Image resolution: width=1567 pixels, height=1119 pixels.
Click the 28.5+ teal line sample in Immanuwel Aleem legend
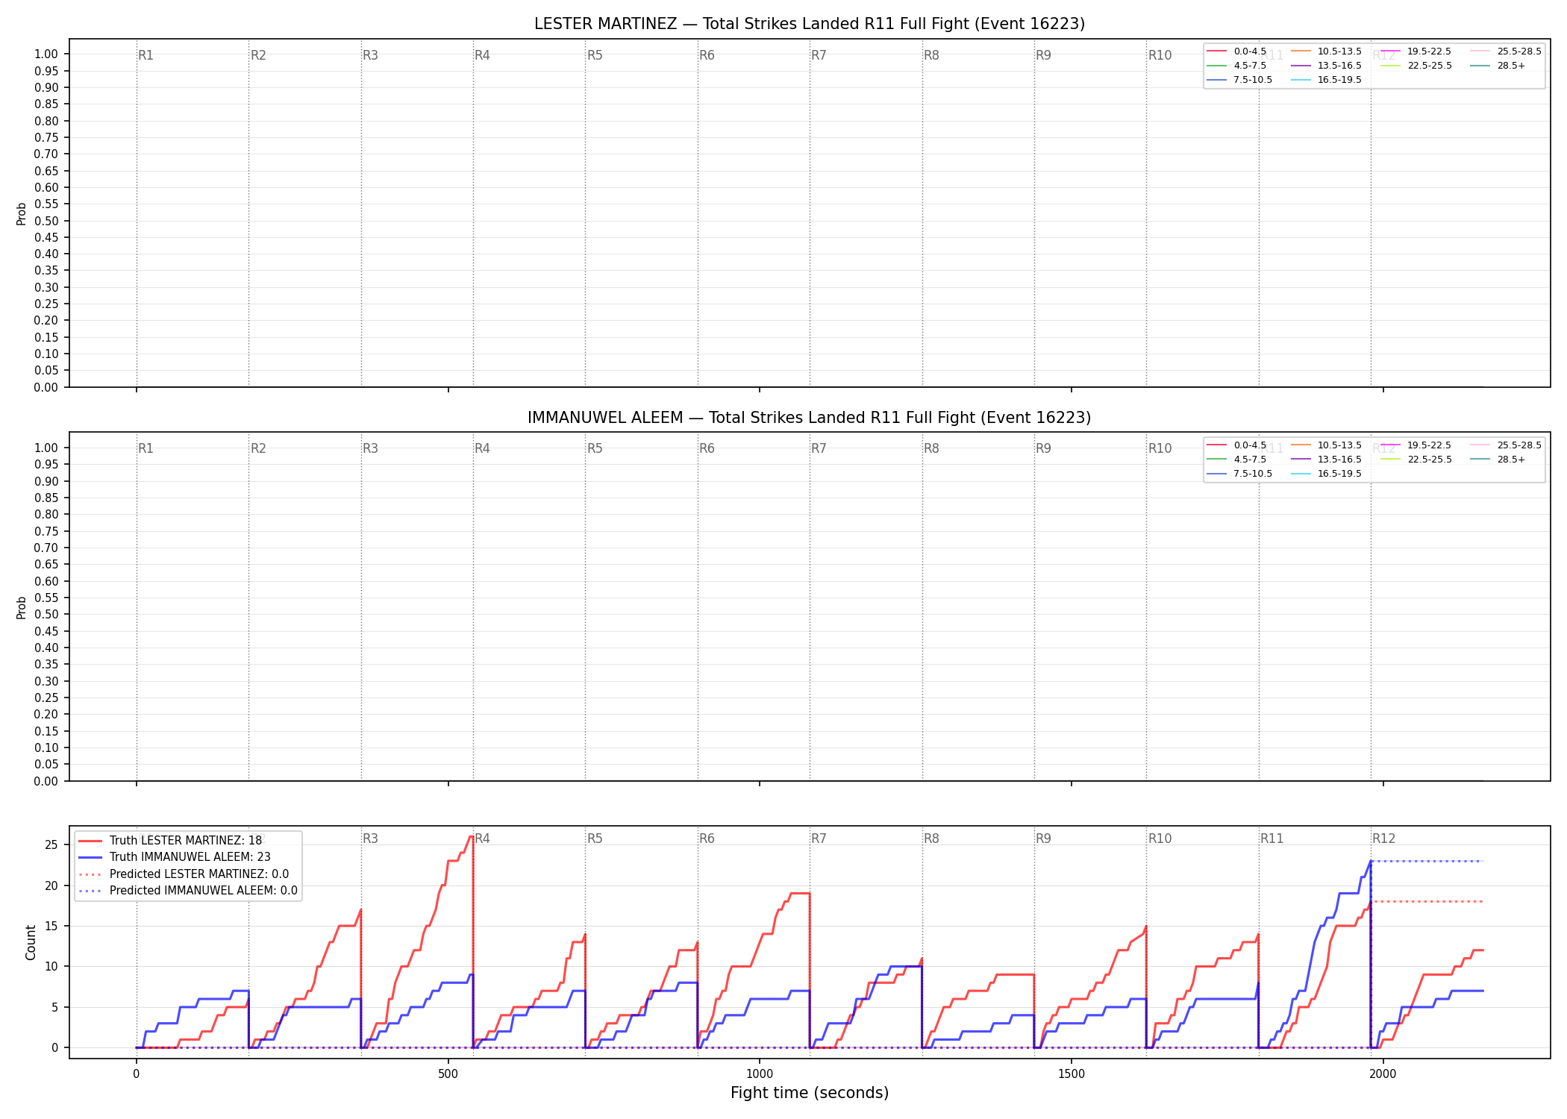click(1480, 460)
